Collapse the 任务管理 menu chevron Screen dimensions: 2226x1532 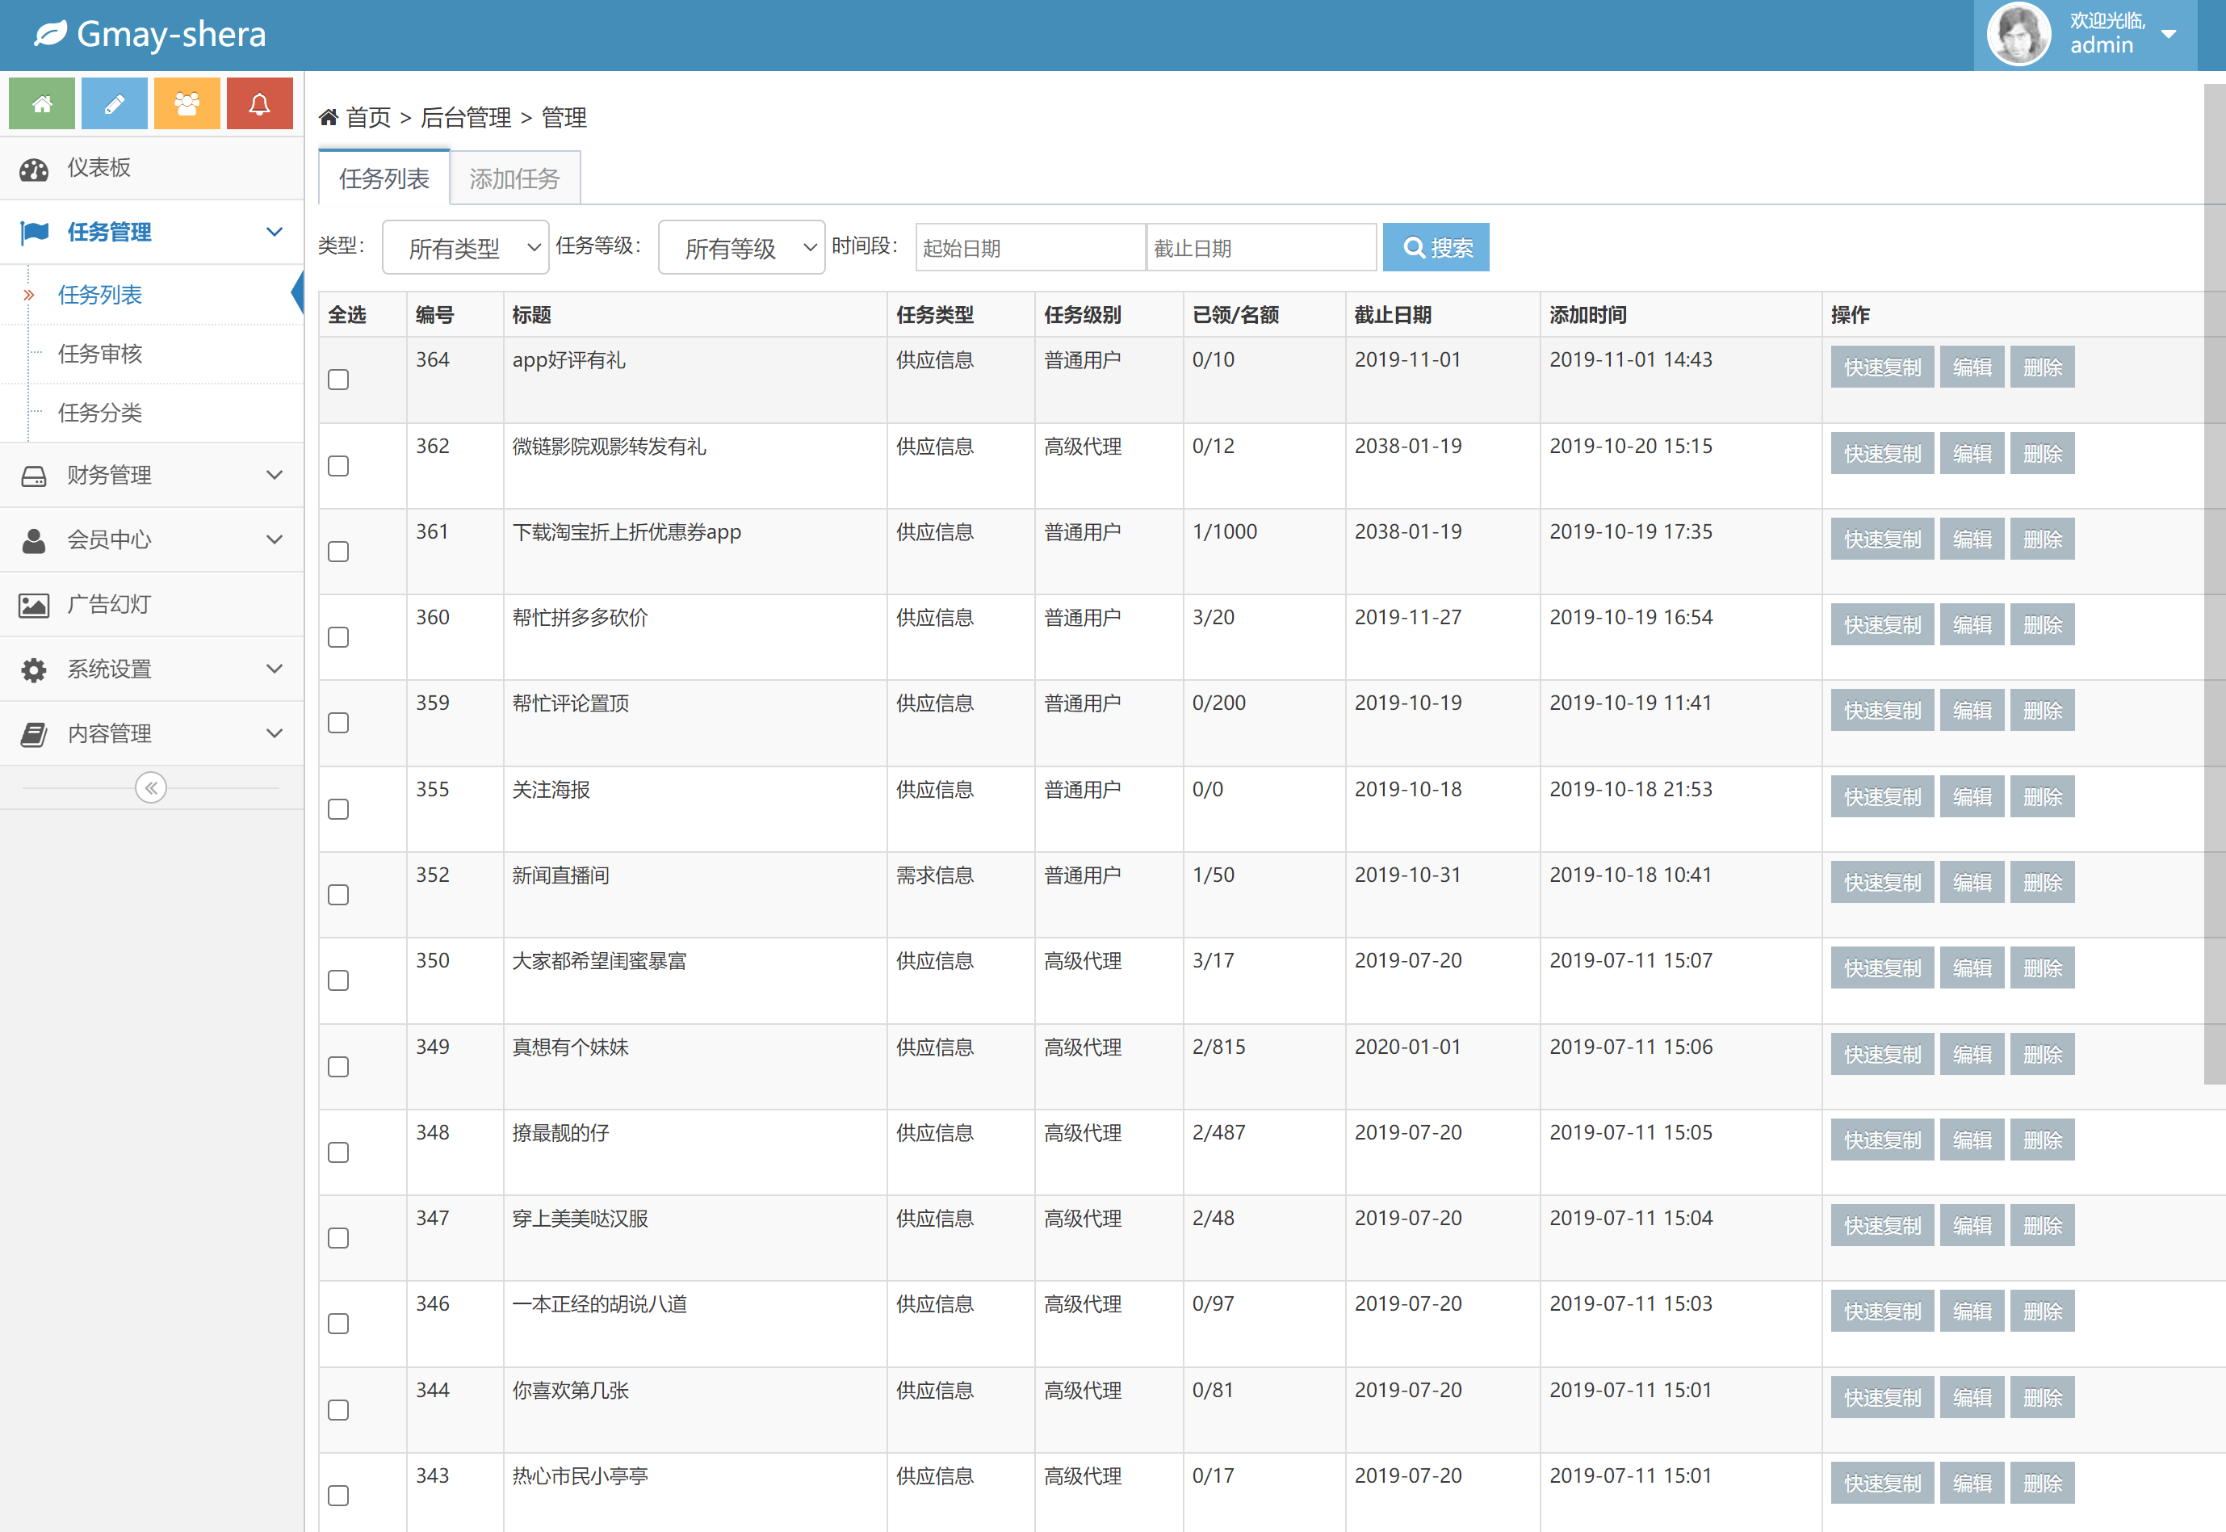pyautogui.click(x=275, y=233)
